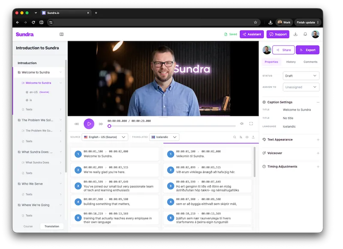Viewport: 343px width, 249px height.
Task: Click the Sundra logo
Action: pyautogui.click(x=25, y=34)
